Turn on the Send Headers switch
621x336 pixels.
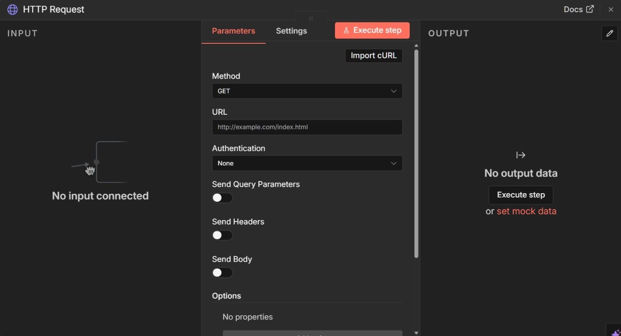coord(222,235)
